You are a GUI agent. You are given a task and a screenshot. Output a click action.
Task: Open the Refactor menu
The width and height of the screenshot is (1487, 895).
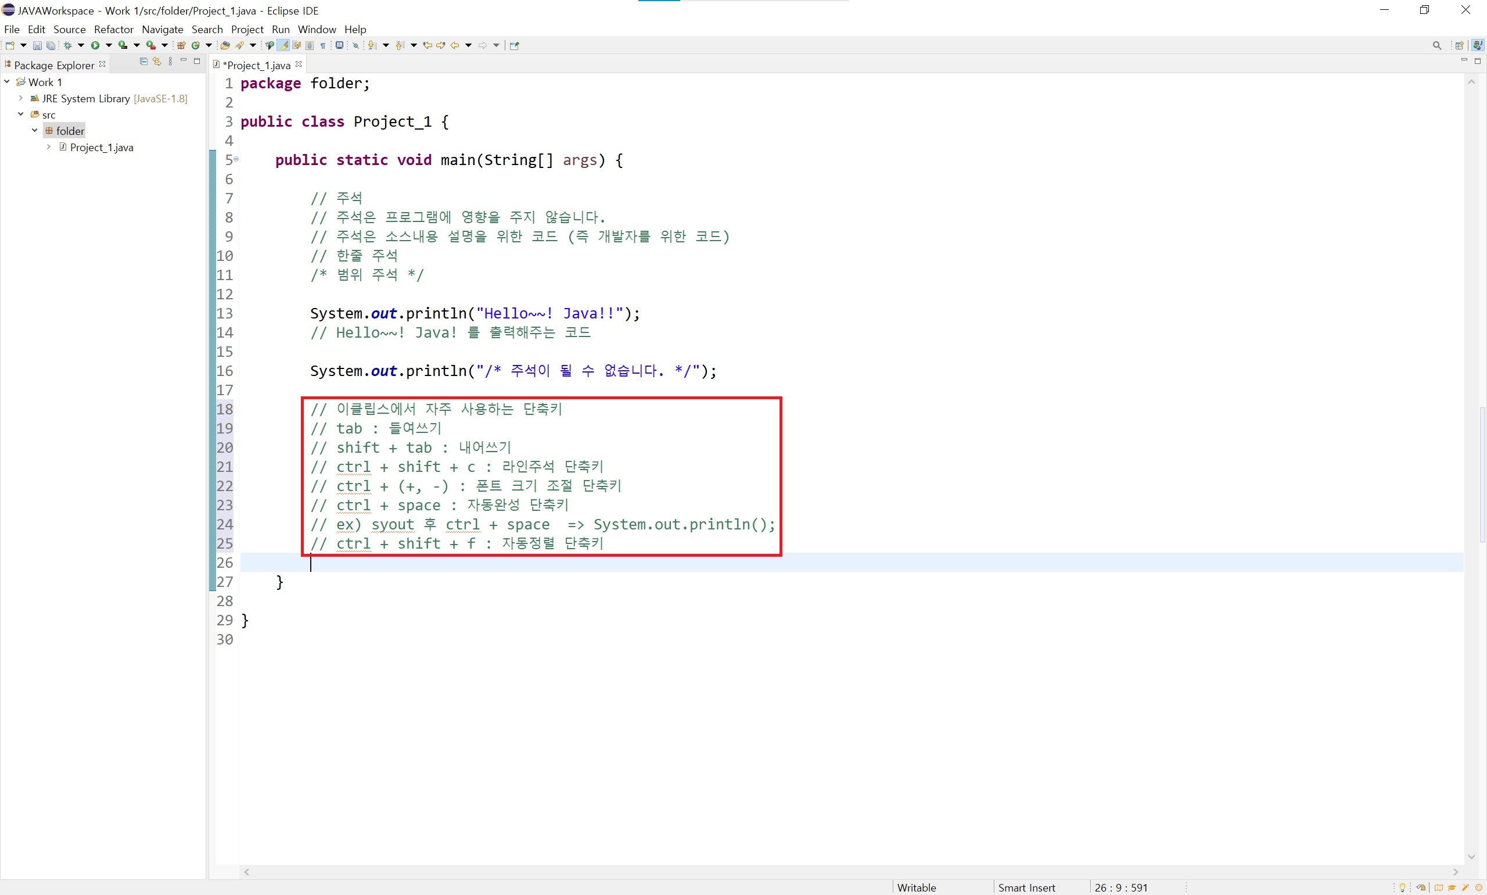click(113, 29)
